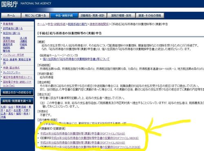The image size is (204, 151).
Task: Open the 国税電子申告・納税システム (e-Tax) link
Action: [x=17, y=84]
